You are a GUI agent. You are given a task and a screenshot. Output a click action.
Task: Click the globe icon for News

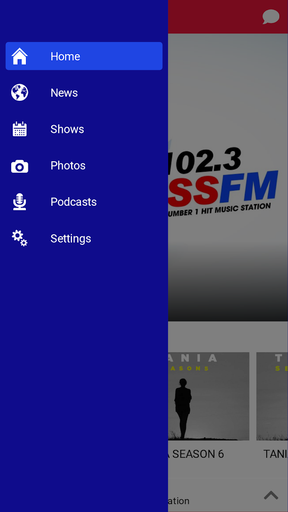point(19,93)
